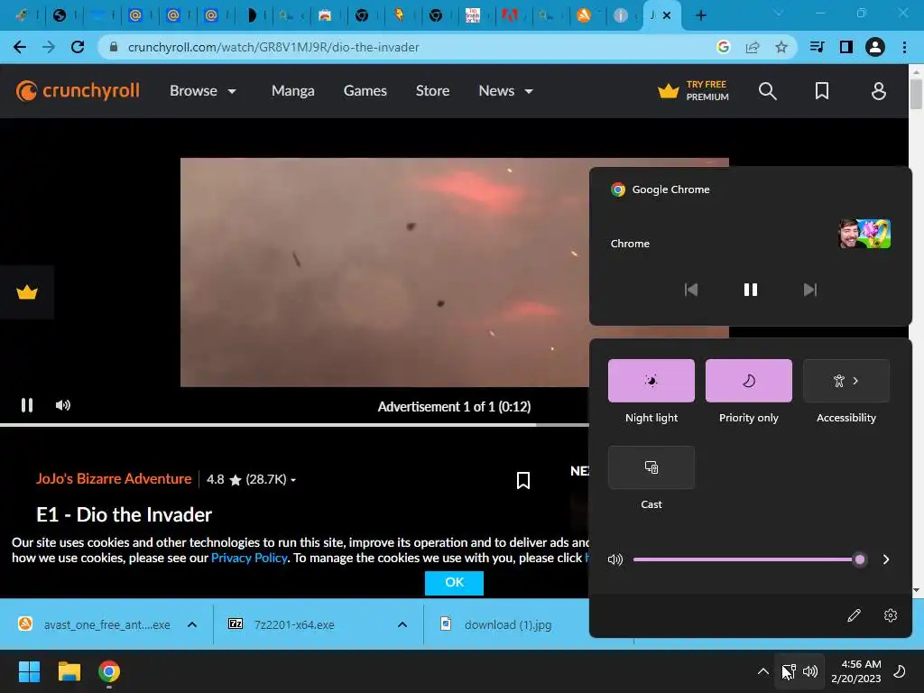This screenshot has width=924, height=693.
Task: Open the Crunchyroll watchlist bookmark icon
Action: (x=821, y=91)
